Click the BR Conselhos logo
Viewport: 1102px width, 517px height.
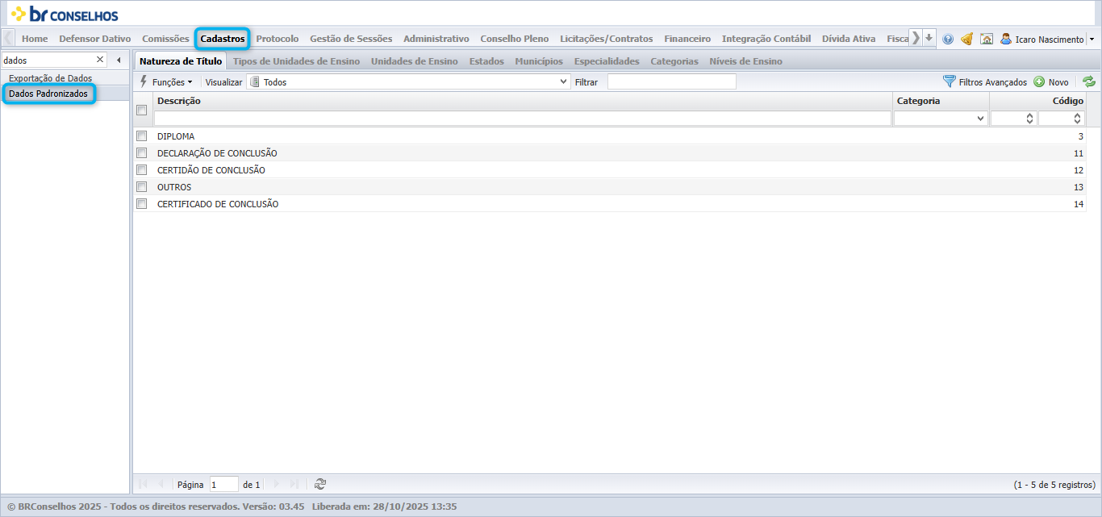65,14
